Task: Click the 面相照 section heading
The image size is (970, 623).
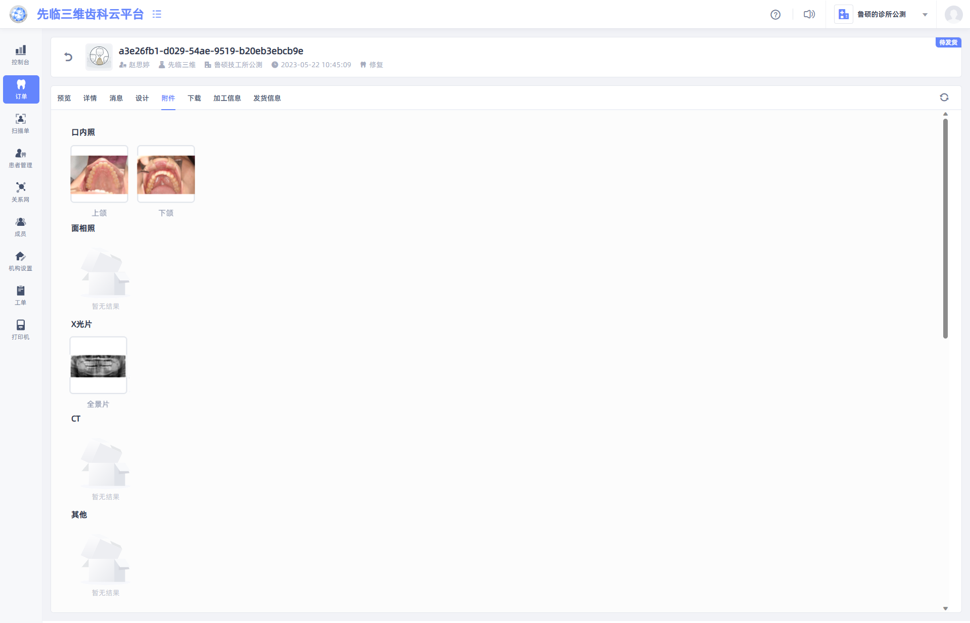Action: [x=83, y=228]
